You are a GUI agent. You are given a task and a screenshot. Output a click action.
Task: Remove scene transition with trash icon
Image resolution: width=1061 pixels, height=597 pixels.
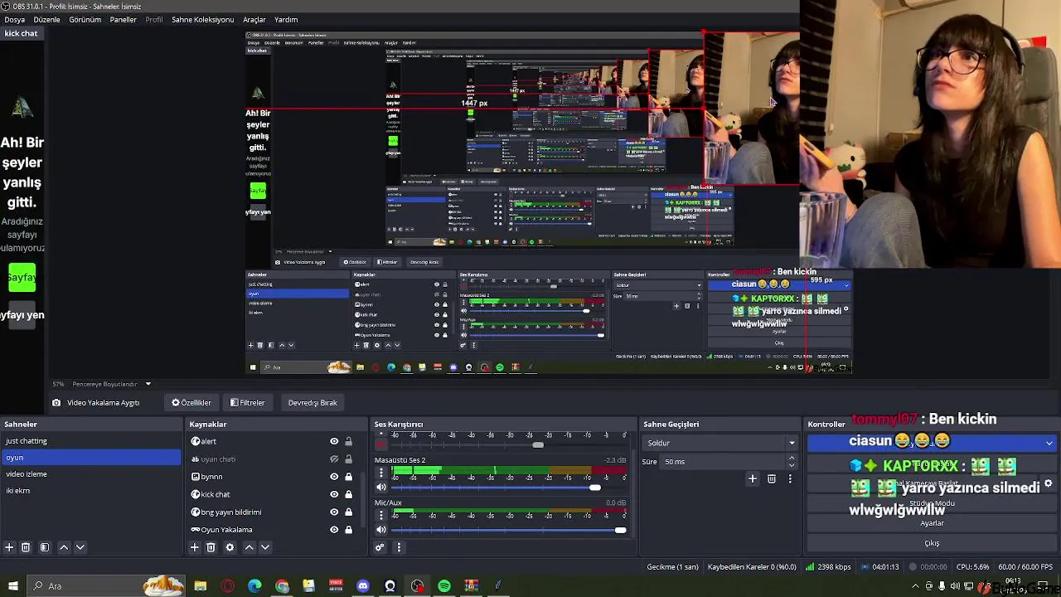click(772, 478)
